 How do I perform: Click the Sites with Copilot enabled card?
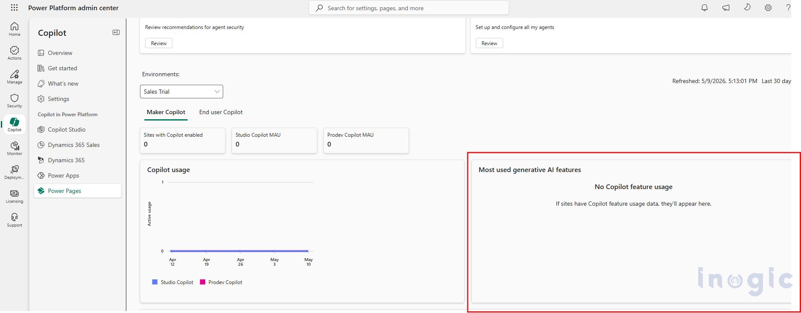coord(183,140)
